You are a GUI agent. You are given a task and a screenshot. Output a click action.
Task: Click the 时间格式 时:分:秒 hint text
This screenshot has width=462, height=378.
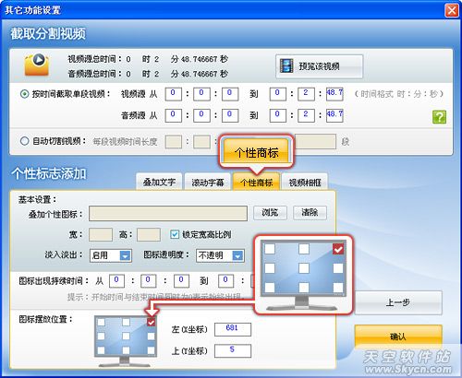pyautogui.click(x=399, y=94)
